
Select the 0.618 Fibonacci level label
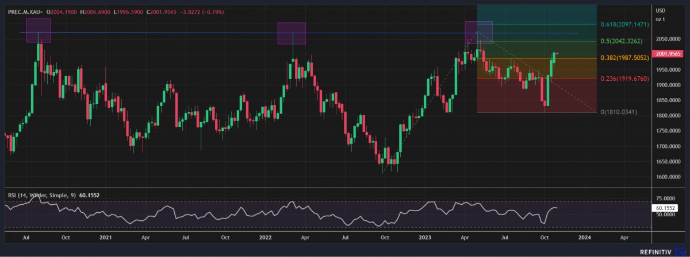click(x=624, y=25)
